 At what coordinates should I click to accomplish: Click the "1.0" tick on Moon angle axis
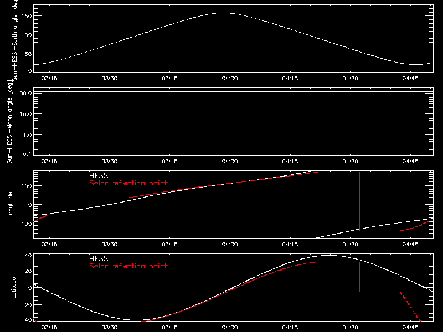(27, 135)
